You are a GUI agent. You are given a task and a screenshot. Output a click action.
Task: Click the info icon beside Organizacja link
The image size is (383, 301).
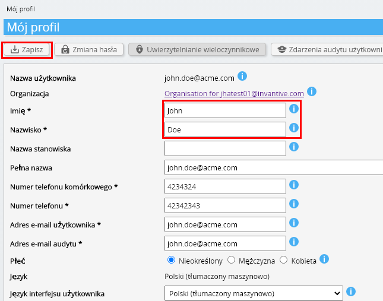(x=312, y=91)
